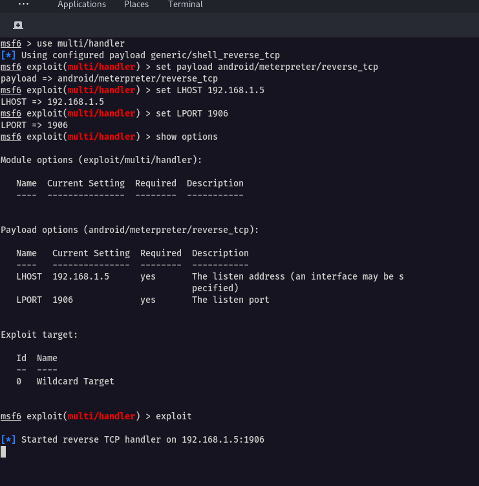Viewport: 479px width, 486px height.
Task: Click the three-dots activities icon
Action: point(23,4)
